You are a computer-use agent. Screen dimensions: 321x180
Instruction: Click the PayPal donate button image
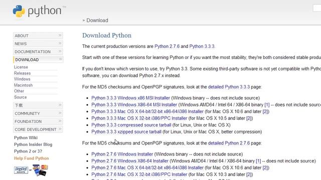(x=21, y=170)
